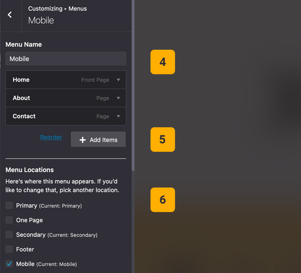Expand the About menu item settings
This screenshot has height=273, width=301.
coord(118,98)
